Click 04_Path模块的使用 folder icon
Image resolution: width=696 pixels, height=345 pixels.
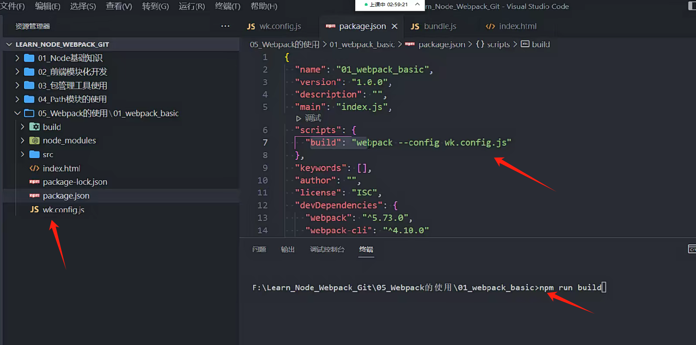(29, 99)
